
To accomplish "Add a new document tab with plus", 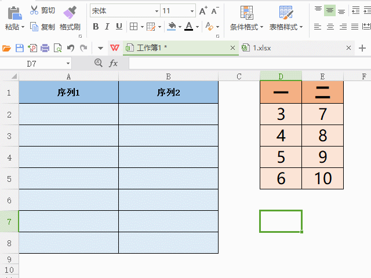I will click(362, 48).
